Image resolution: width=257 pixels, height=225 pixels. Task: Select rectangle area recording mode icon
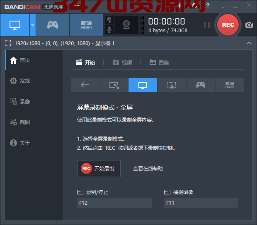[x=114, y=85]
